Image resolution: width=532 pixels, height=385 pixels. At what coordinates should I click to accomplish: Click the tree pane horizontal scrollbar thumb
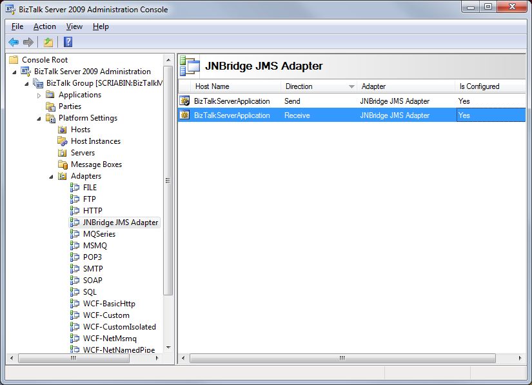(x=74, y=358)
